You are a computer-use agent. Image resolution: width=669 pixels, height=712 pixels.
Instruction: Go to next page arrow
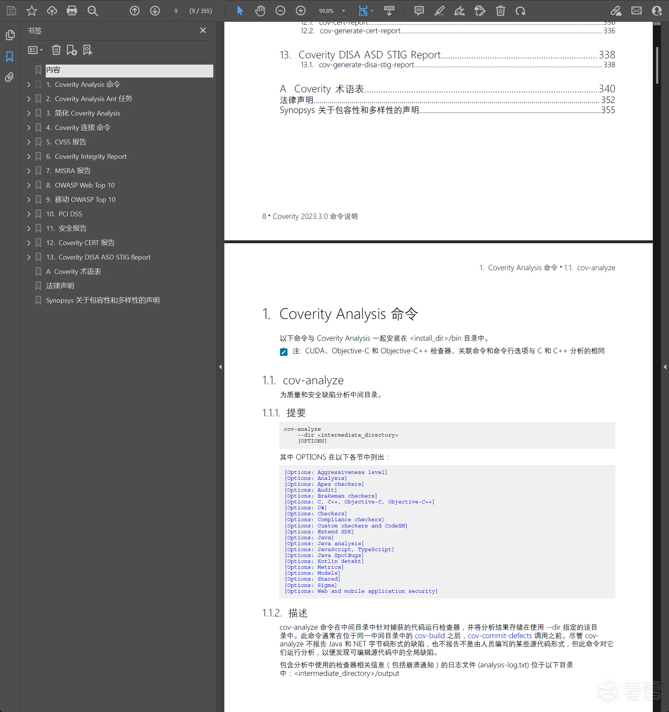click(155, 11)
